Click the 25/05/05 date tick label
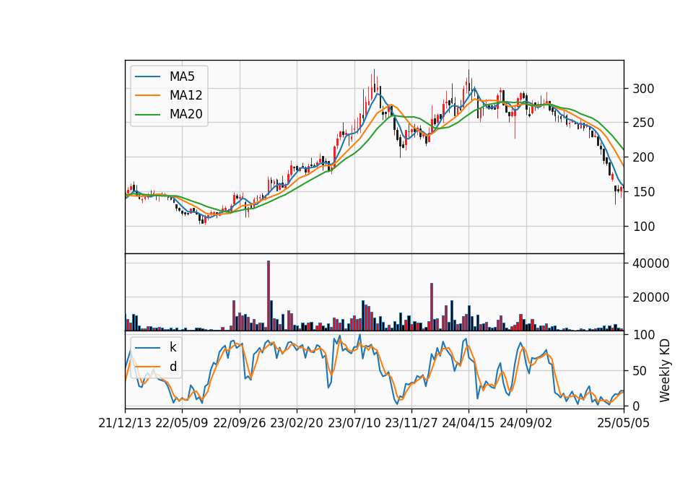Image resolution: width=693 pixels, height=498 pixels. [x=623, y=423]
